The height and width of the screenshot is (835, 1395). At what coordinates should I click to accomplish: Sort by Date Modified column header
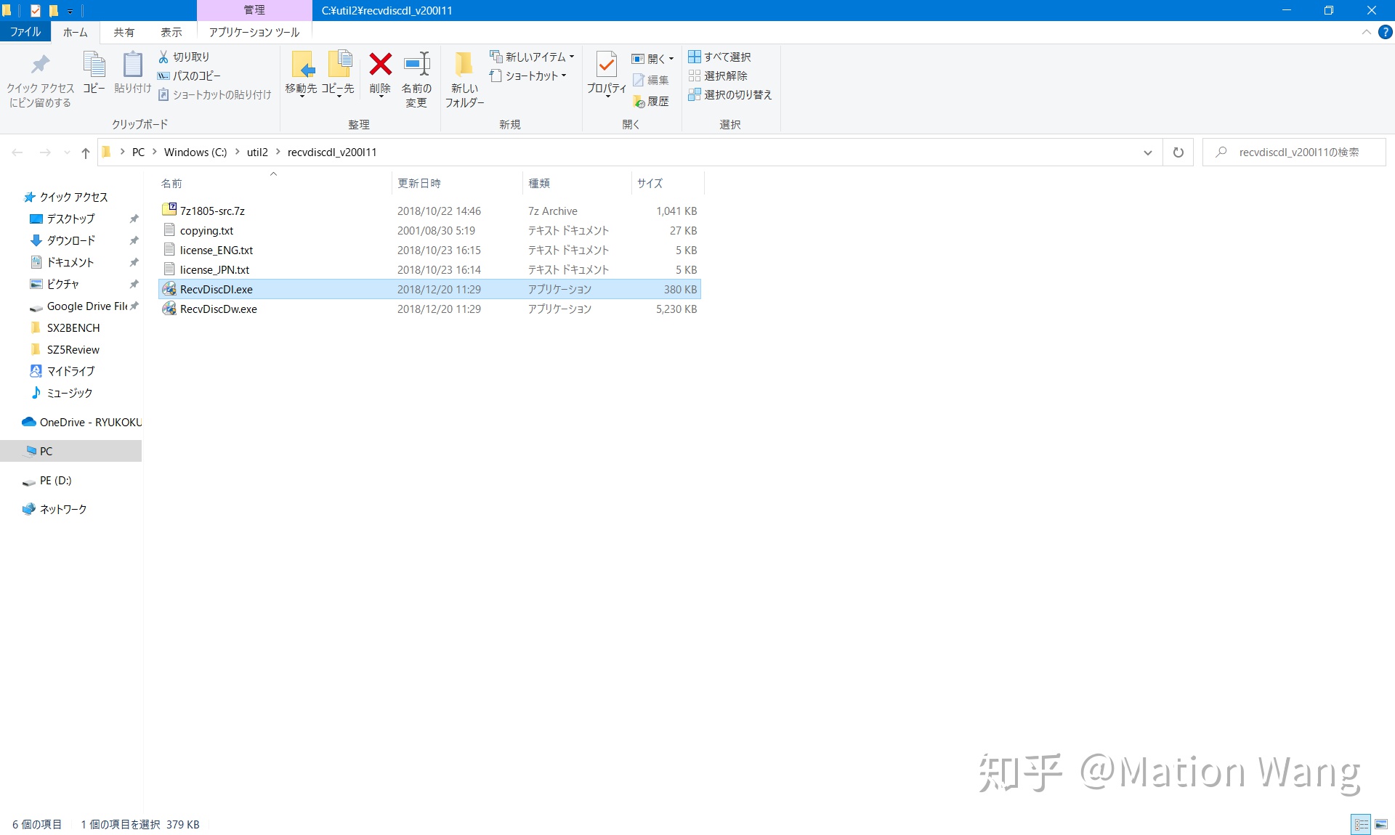click(x=456, y=183)
